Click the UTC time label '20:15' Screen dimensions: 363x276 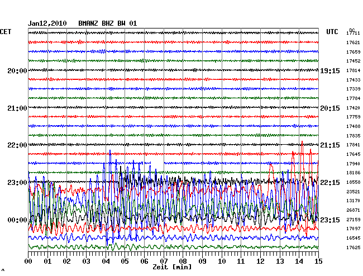[330, 108]
